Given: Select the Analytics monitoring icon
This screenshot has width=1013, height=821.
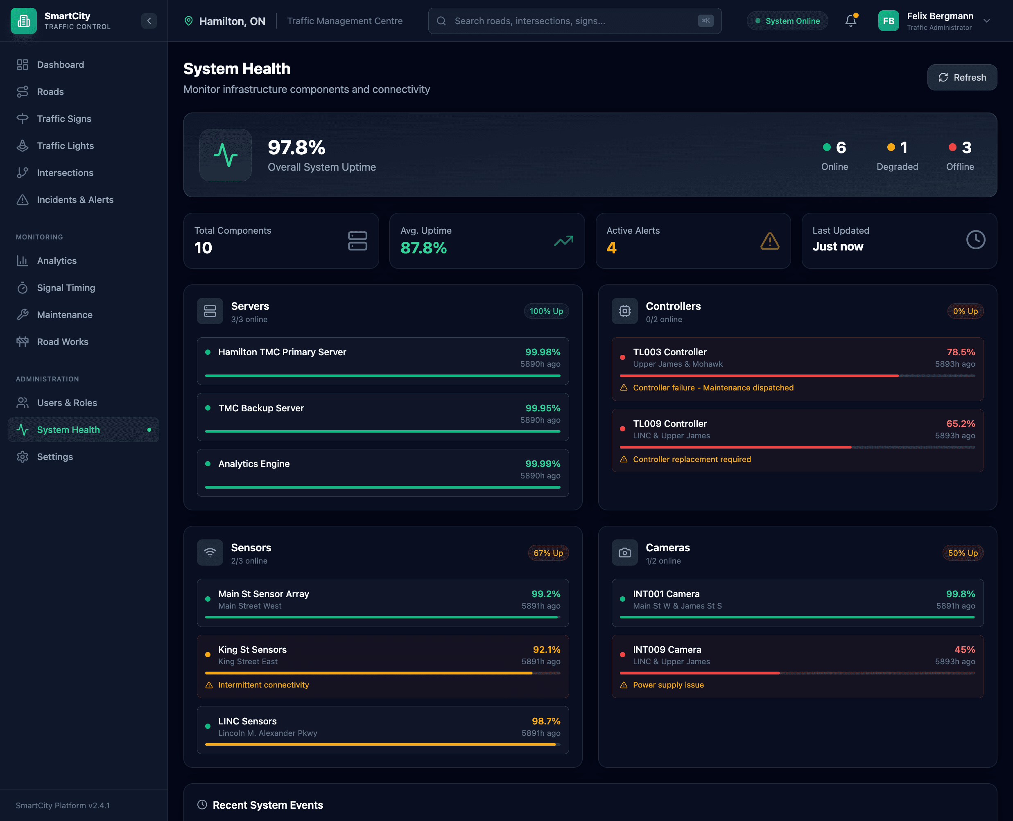Looking at the screenshot, I should [23, 261].
